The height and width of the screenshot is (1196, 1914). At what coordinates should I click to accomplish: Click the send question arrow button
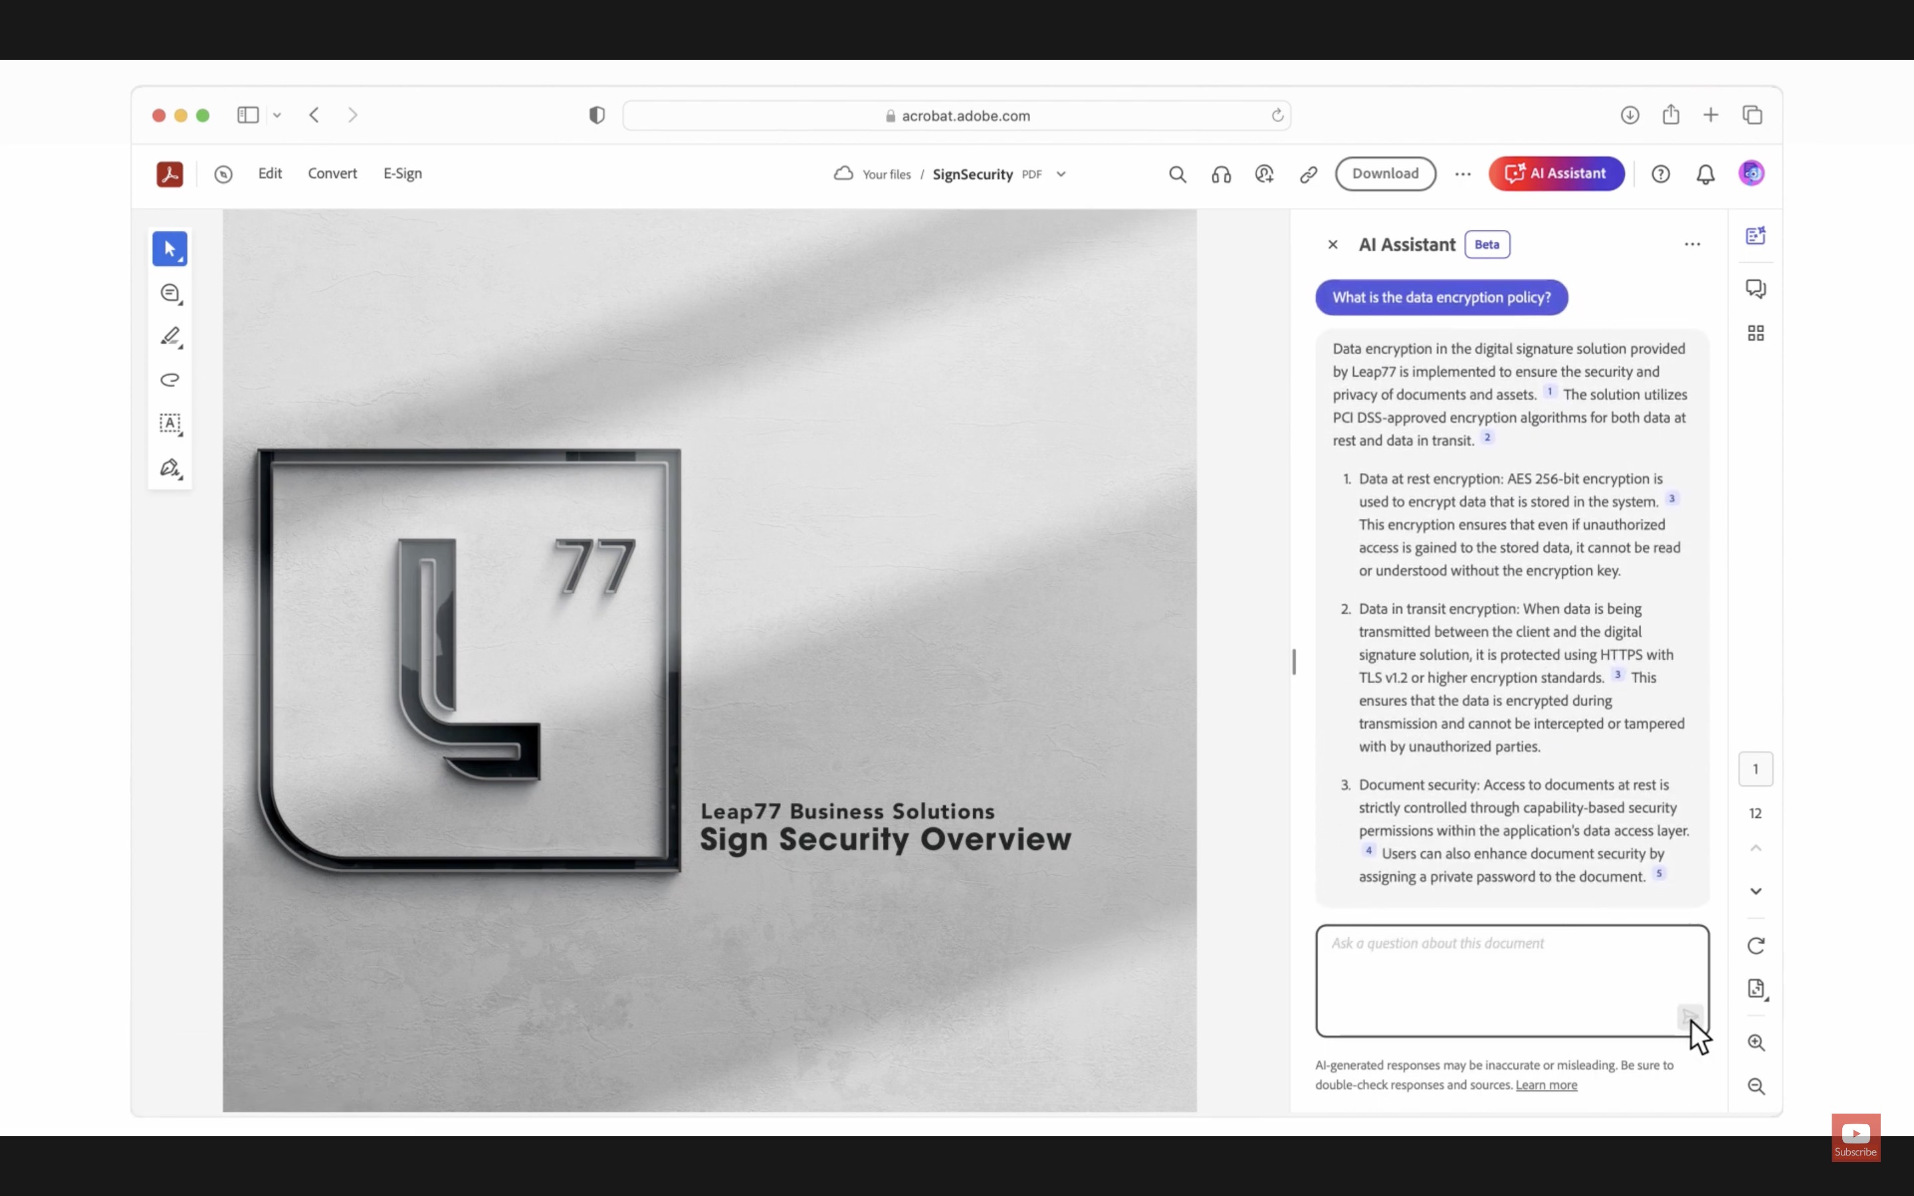(x=1689, y=1016)
